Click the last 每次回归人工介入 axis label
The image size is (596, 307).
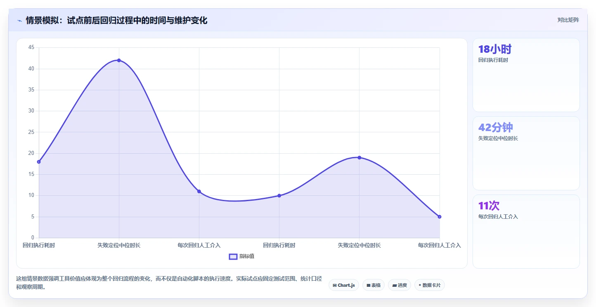tap(439, 245)
